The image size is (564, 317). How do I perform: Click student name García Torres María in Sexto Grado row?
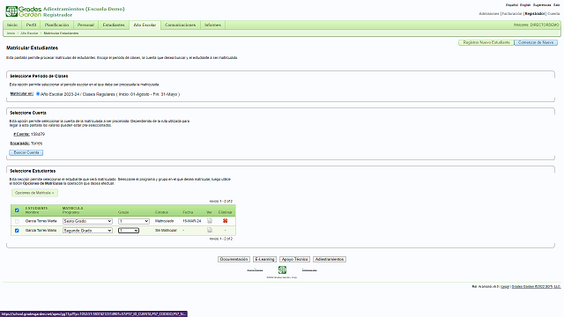(x=41, y=221)
